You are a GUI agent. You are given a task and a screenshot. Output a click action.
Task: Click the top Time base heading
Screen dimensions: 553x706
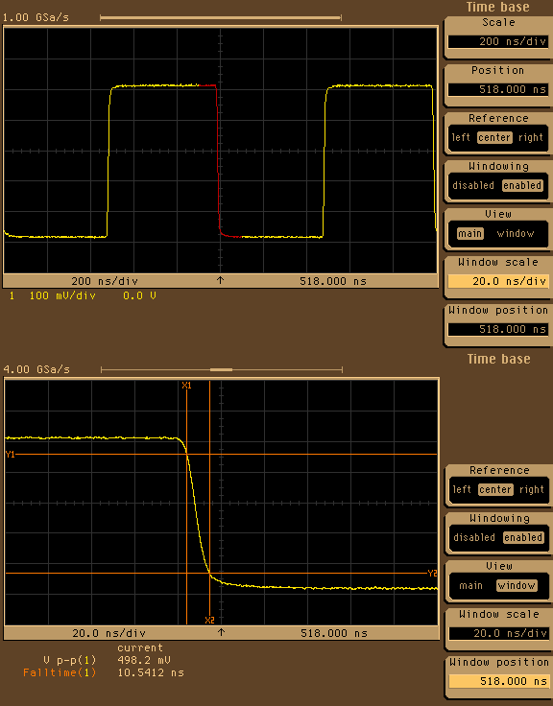(x=497, y=8)
